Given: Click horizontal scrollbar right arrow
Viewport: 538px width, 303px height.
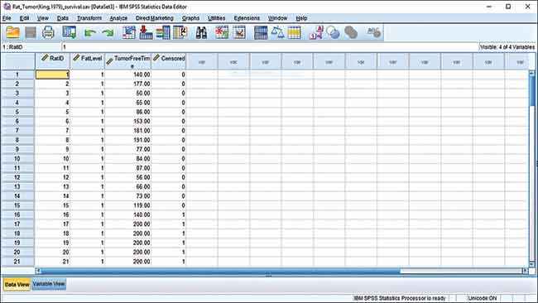Looking at the screenshot, I should (525, 271).
